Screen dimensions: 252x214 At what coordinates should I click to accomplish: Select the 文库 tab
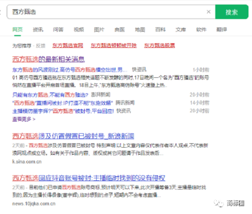pos(181,29)
